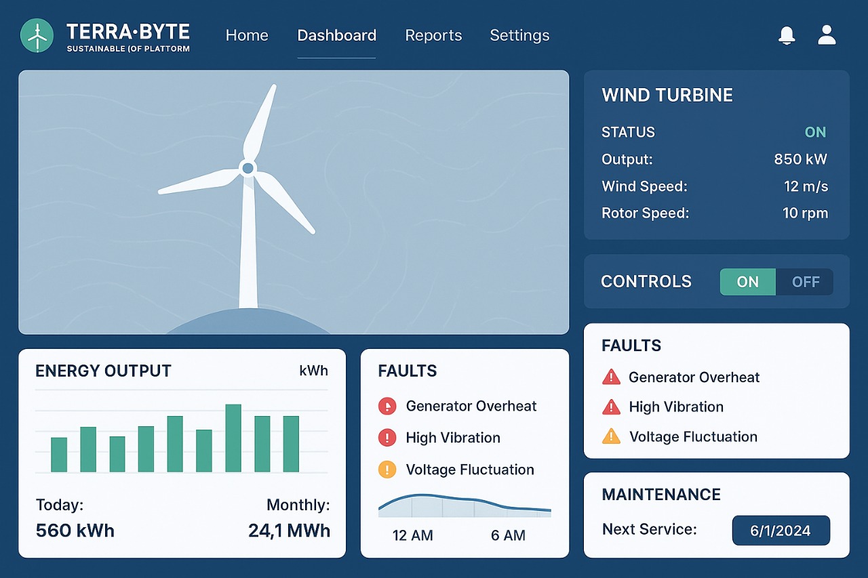Viewport: 868px width, 578px height.
Task: Click the Terra-Byte wind turbine logo
Action: [37, 35]
